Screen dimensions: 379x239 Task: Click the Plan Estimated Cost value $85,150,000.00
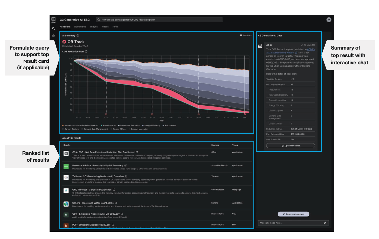pos(298,134)
